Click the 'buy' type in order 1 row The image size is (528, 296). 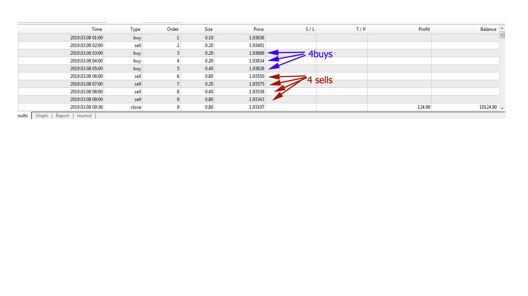click(x=137, y=38)
